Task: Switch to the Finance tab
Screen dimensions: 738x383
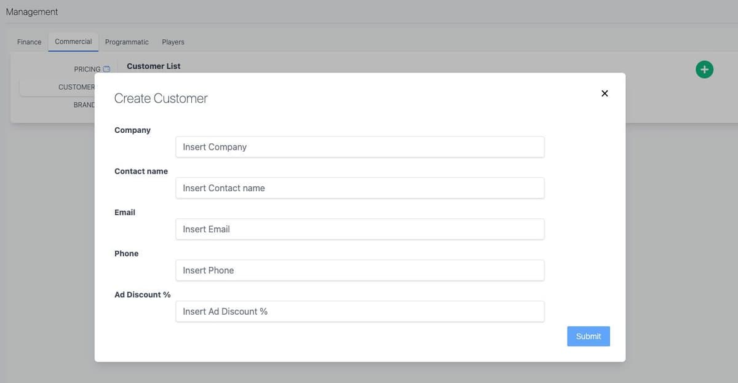Action: tap(29, 42)
